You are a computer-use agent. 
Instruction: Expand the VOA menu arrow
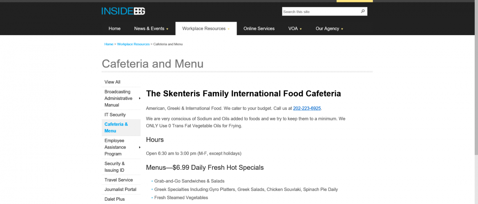[x=301, y=29]
